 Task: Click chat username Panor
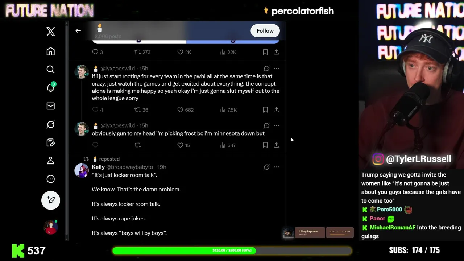coord(377,219)
